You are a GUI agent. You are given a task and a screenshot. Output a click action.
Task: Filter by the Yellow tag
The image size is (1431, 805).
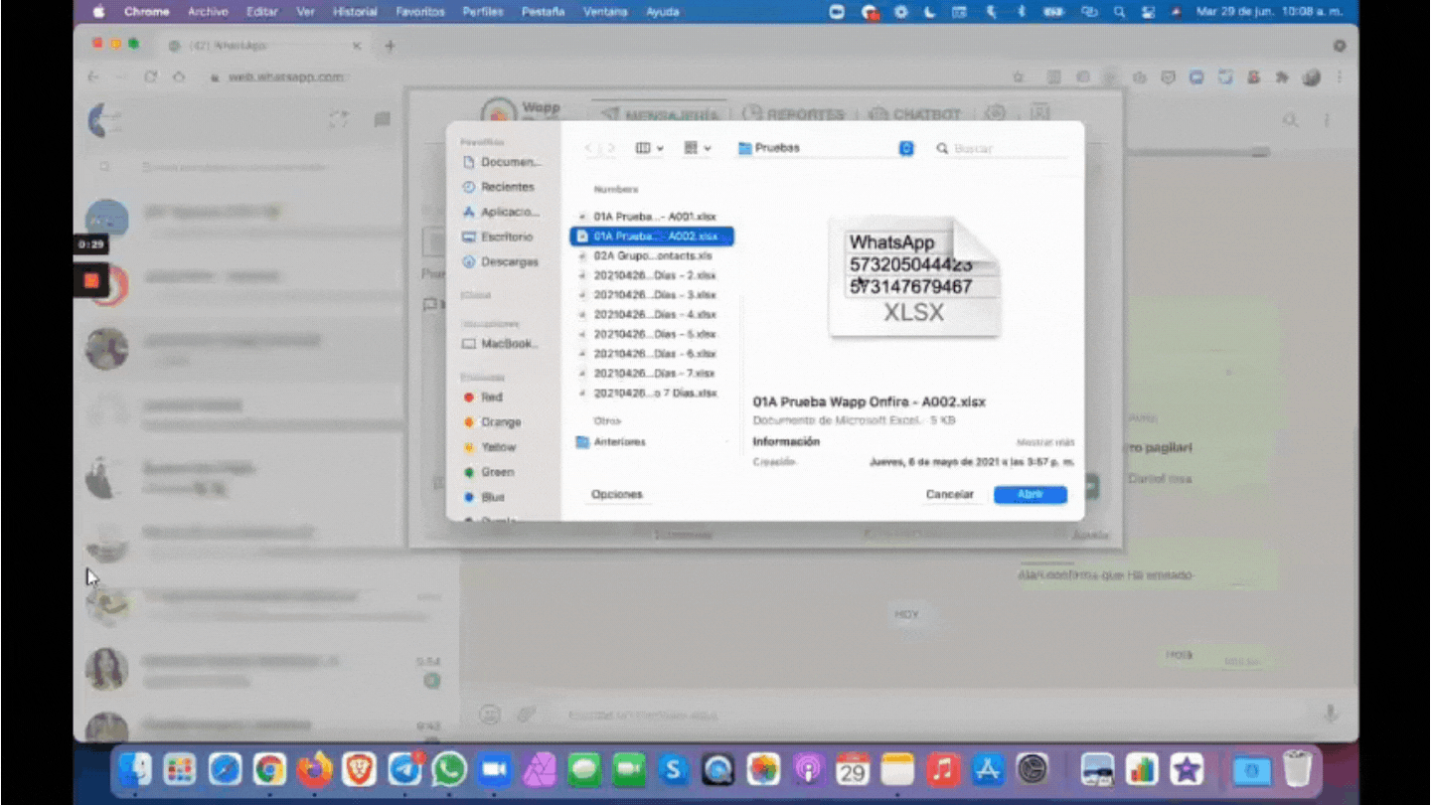[x=490, y=446]
